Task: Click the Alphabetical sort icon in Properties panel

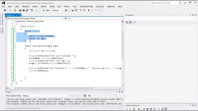Action: (x=131, y=23)
